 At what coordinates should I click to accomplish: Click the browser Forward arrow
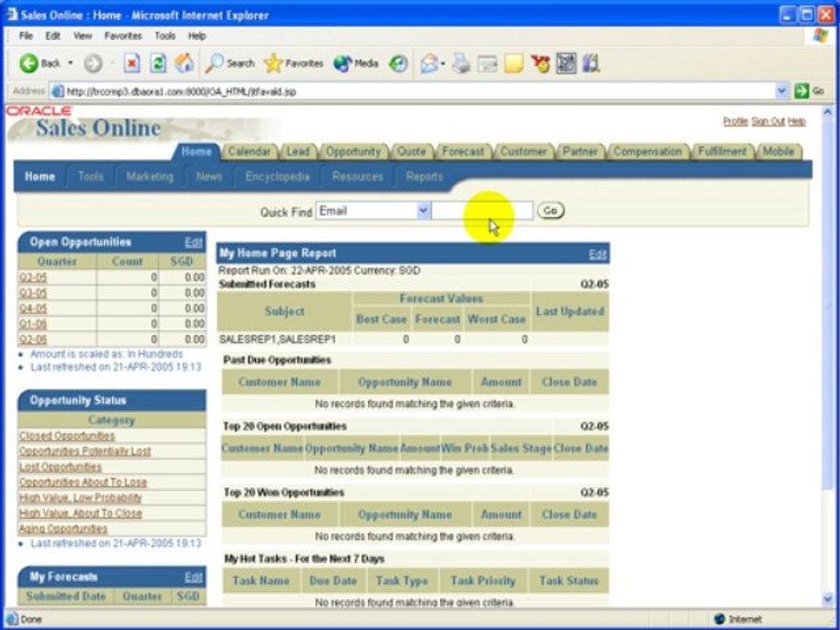click(x=94, y=63)
